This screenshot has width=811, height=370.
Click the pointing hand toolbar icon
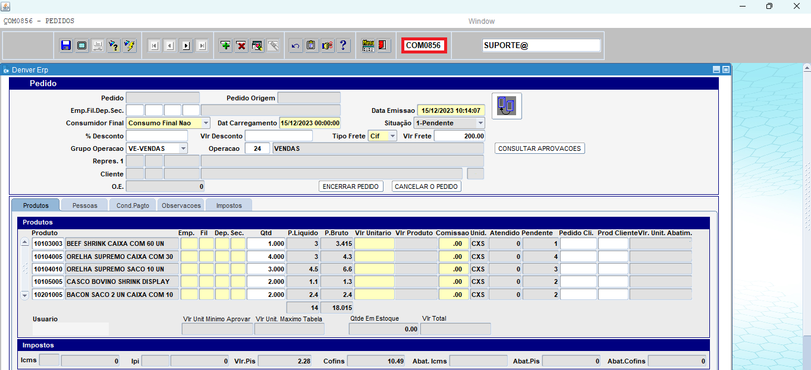tap(328, 46)
